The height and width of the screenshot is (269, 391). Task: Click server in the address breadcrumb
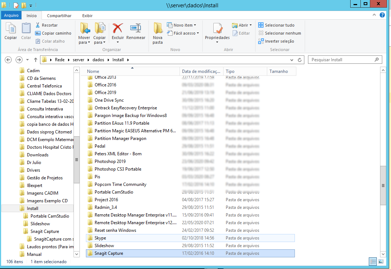(x=78, y=60)
